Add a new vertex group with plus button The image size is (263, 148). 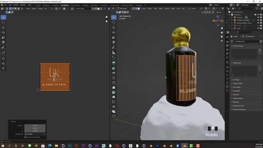coord(260,50)
